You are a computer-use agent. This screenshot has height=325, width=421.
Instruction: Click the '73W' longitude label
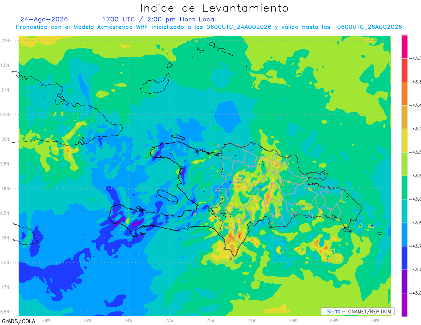169,320
